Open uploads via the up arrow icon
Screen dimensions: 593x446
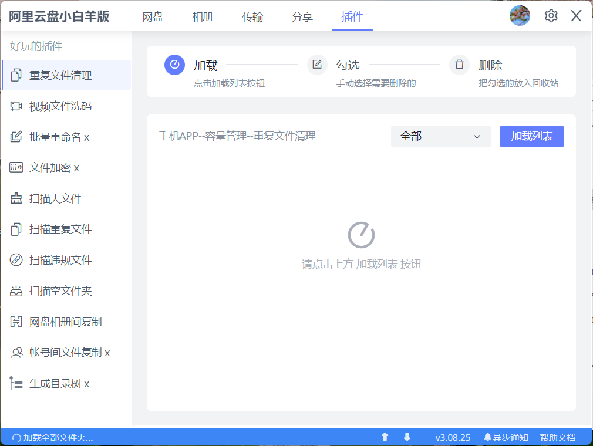(385, 437)
